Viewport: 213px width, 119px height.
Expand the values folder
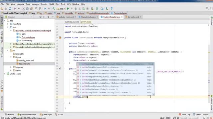tap(11, 70)
